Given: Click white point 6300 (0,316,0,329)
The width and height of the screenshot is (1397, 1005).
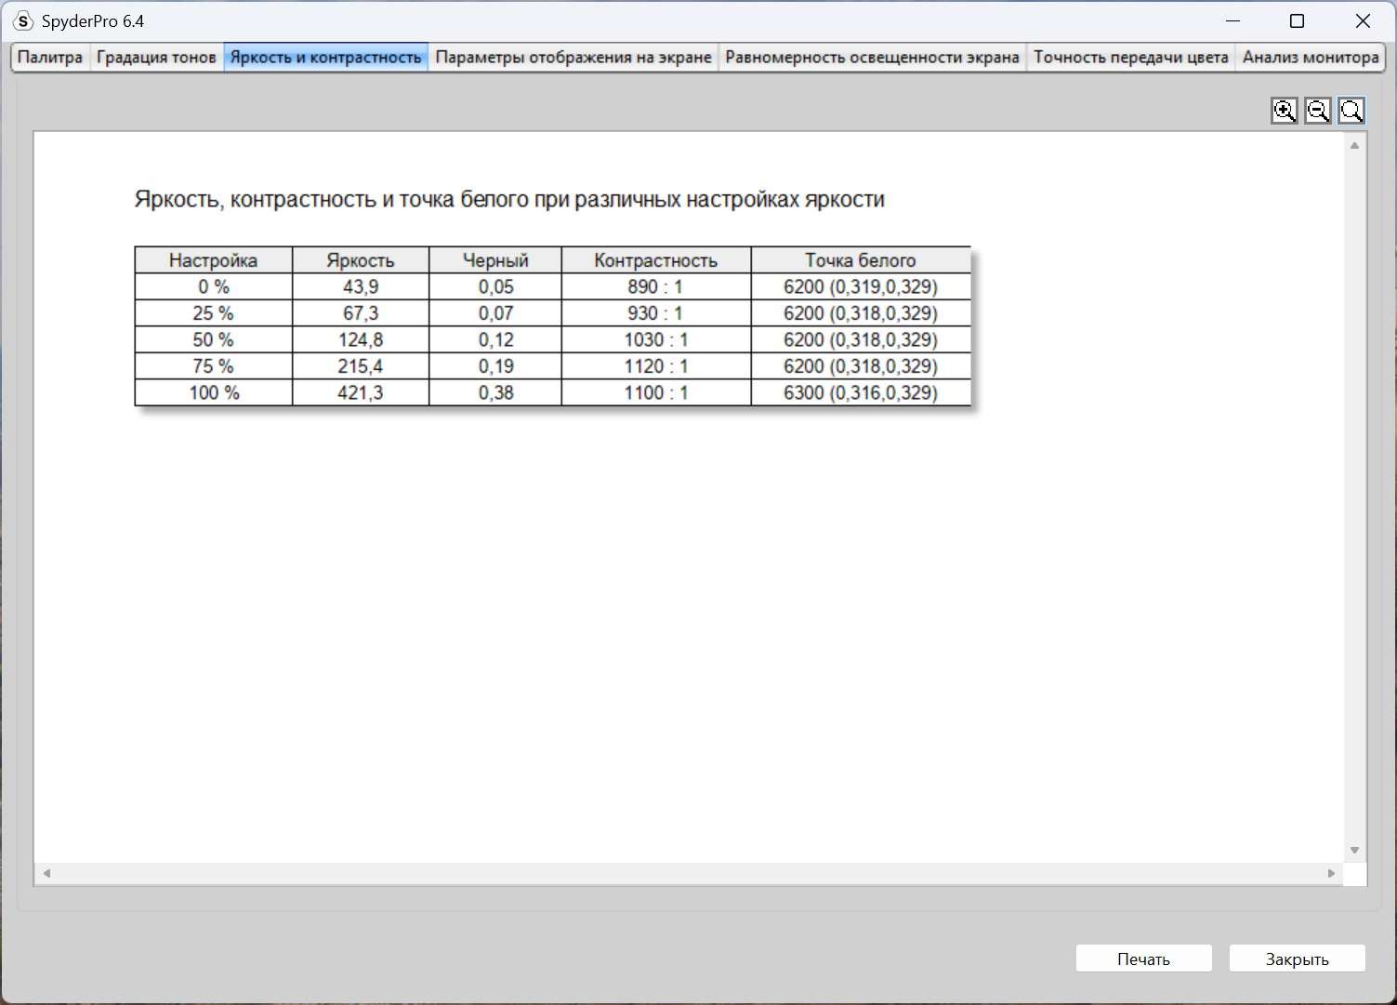Looking at the screenshot, I should (861, 392).
